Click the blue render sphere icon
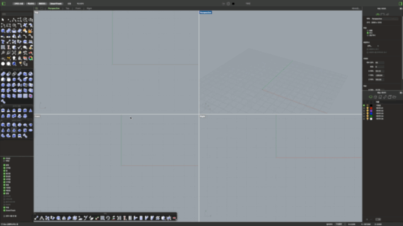The width and height of the screenshot is (403, 226). 14,64
